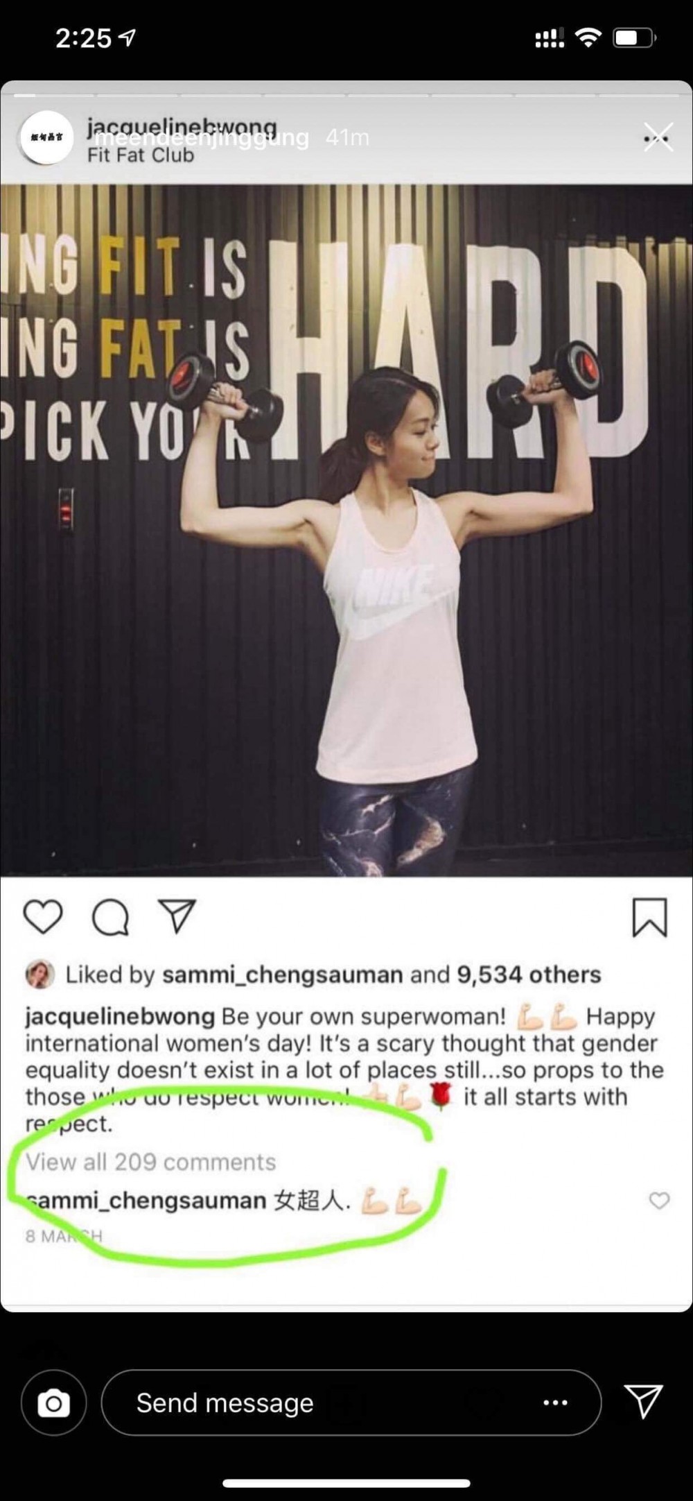693x1501 pixels.
Task: Open camera from the story reply bar
Action: [53, 1403]
